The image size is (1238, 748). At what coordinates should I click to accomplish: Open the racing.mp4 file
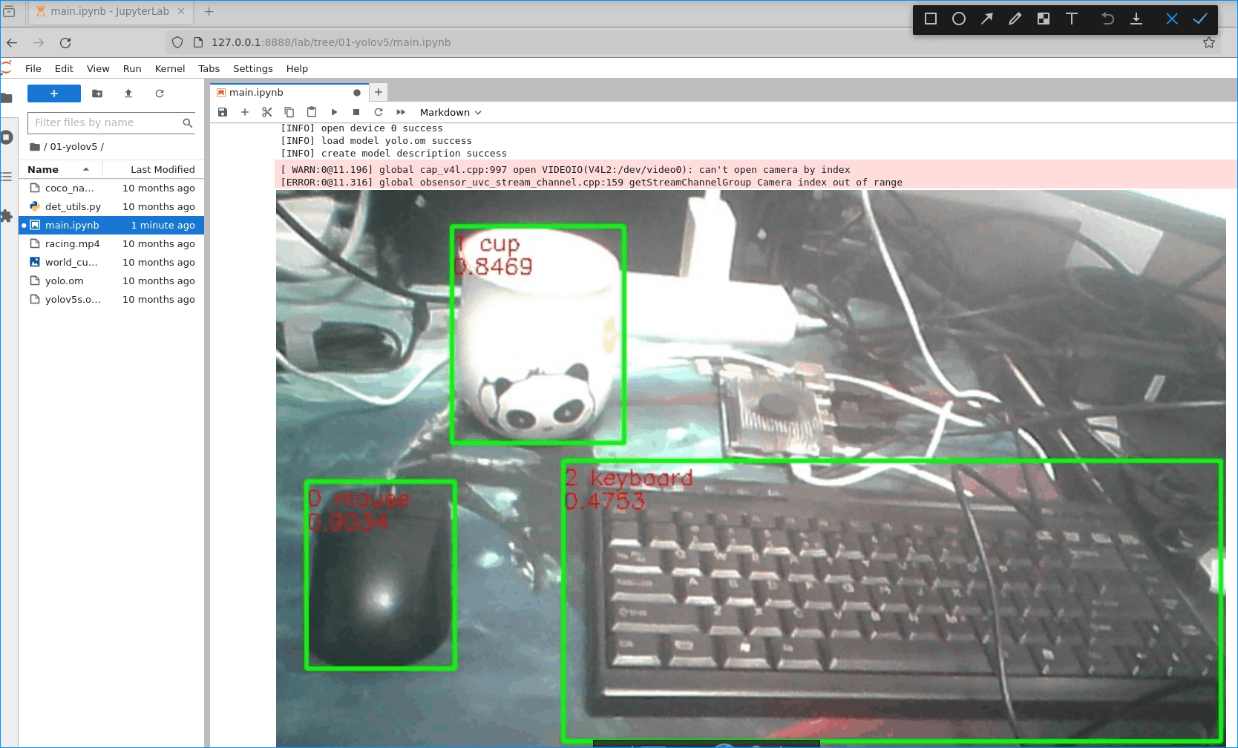72,243
